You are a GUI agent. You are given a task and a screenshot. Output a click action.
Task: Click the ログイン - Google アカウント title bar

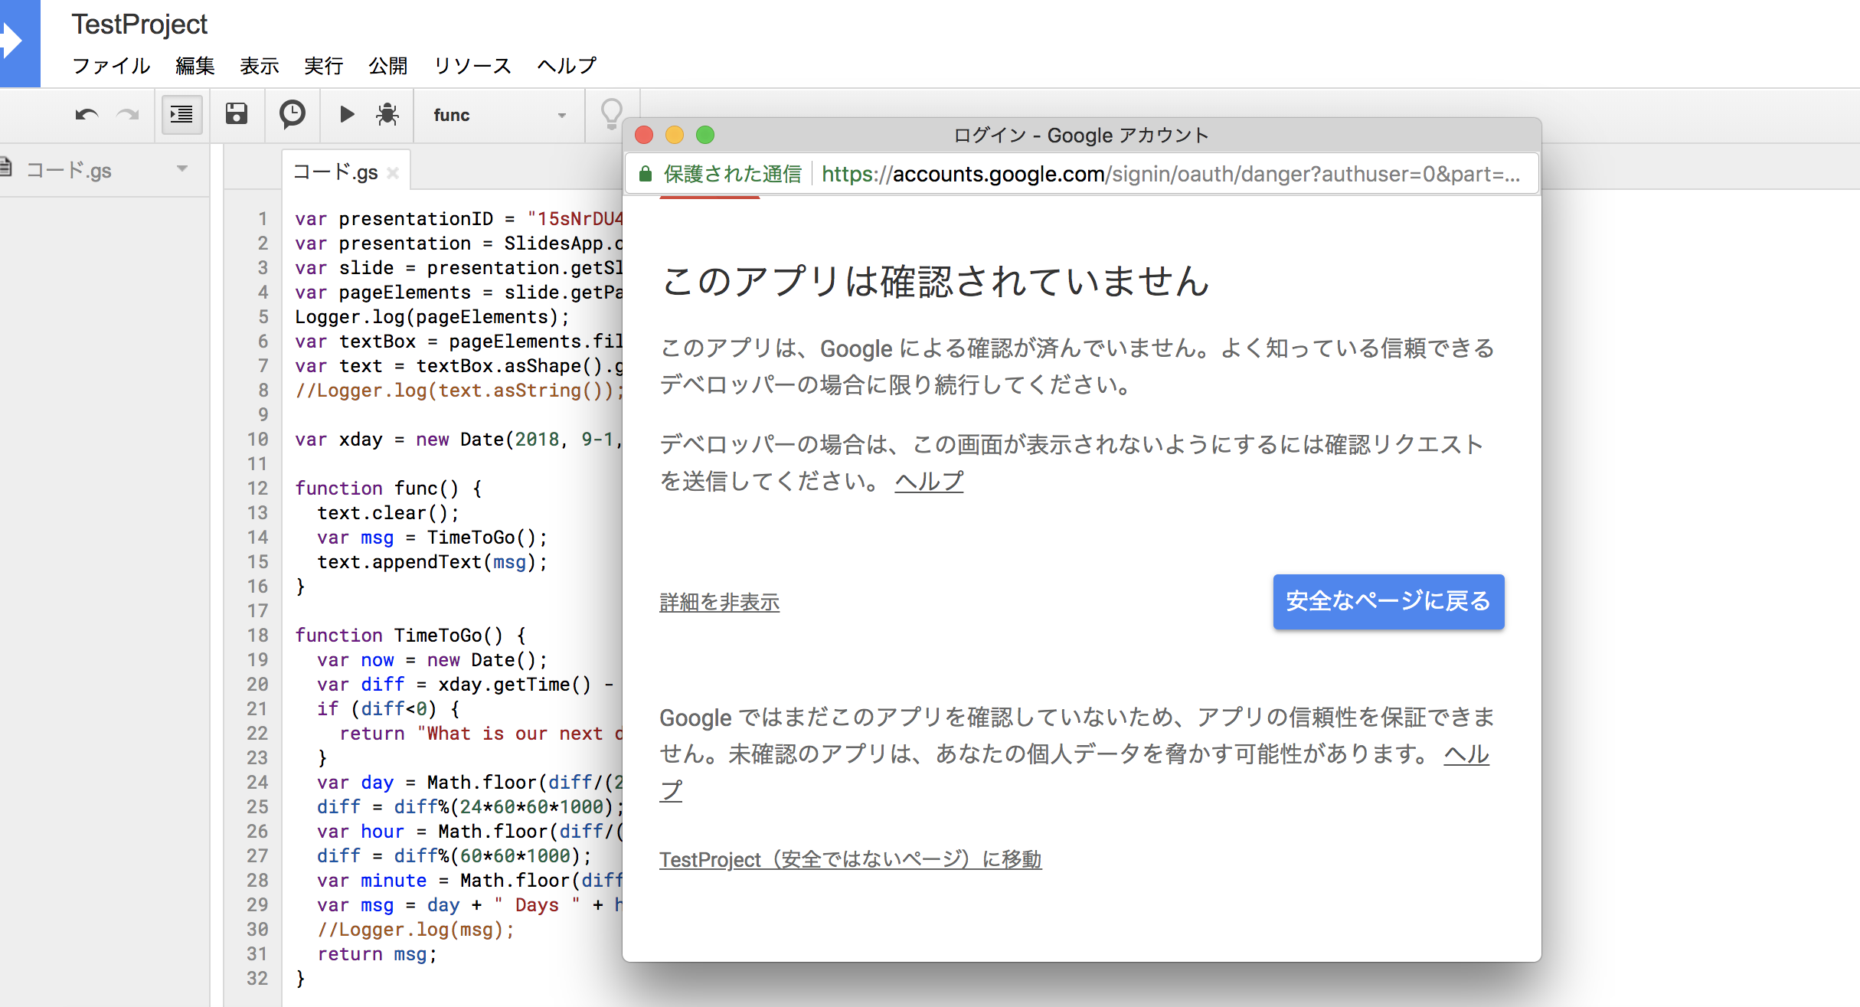pos(1080,136)
